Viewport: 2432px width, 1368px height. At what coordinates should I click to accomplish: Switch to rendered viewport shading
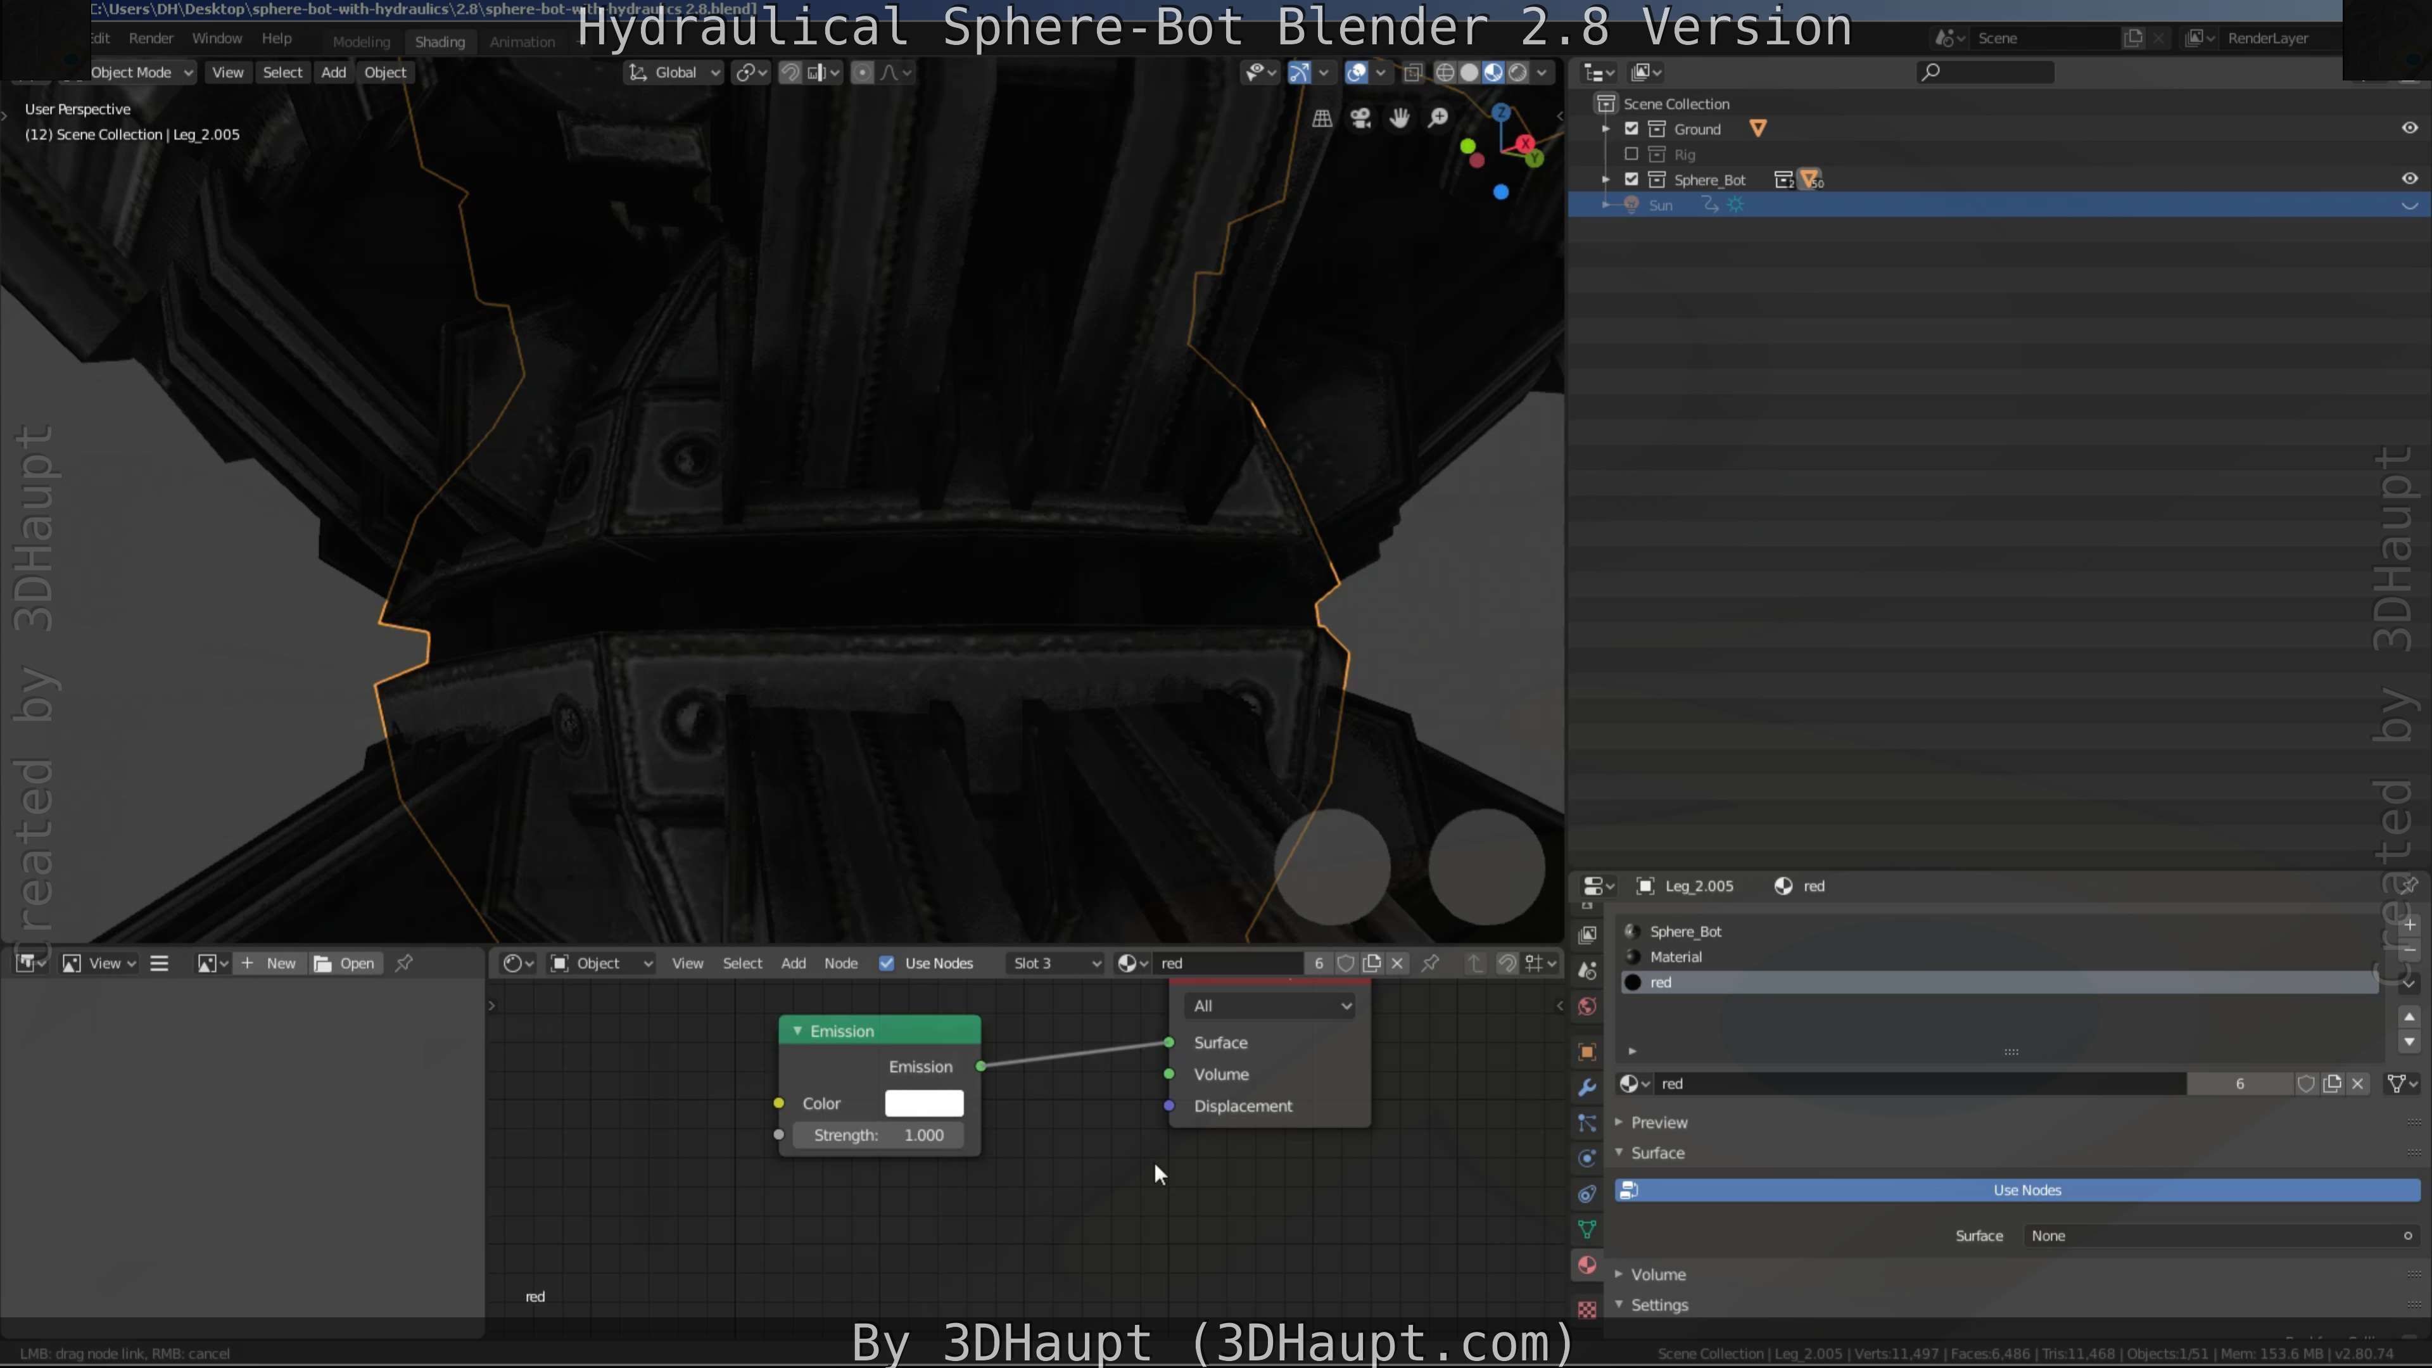coord(1518,73)
